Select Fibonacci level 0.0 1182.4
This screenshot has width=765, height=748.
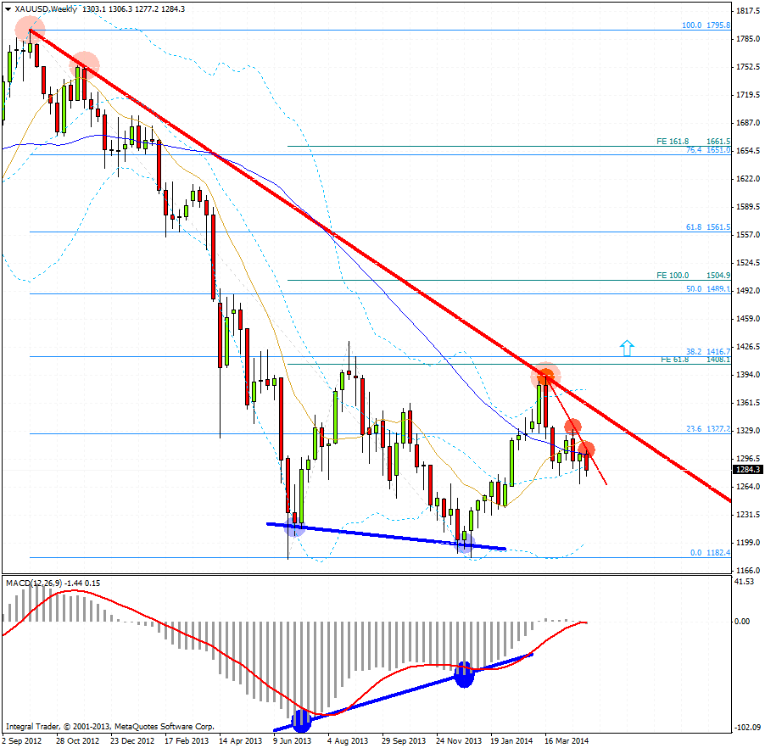click(710, 552)
